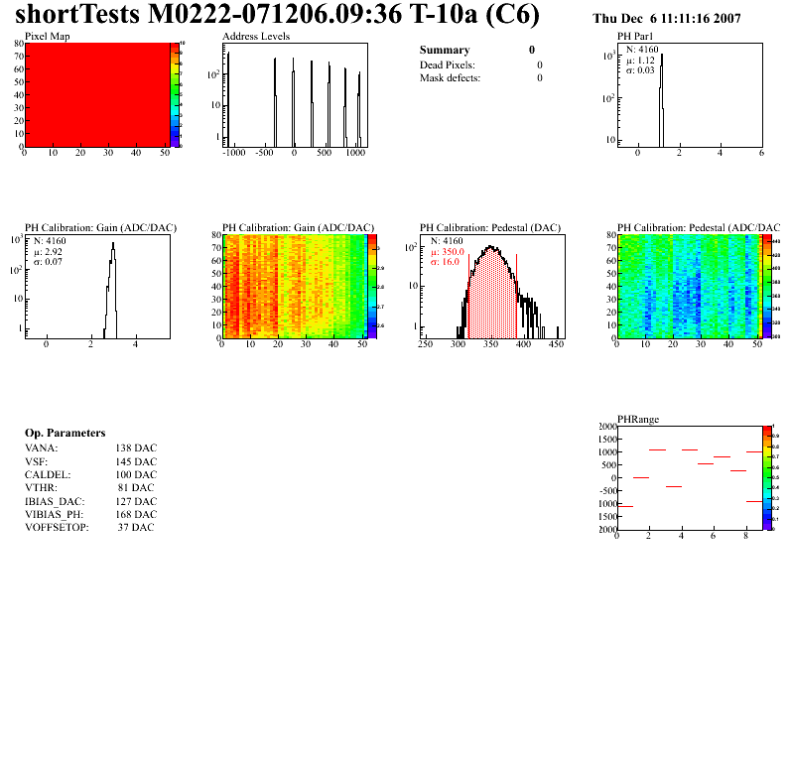This screenshot has width=790, height=766.
Task: Click the Pedestal map color scale bar
Action: click(767, 287)
